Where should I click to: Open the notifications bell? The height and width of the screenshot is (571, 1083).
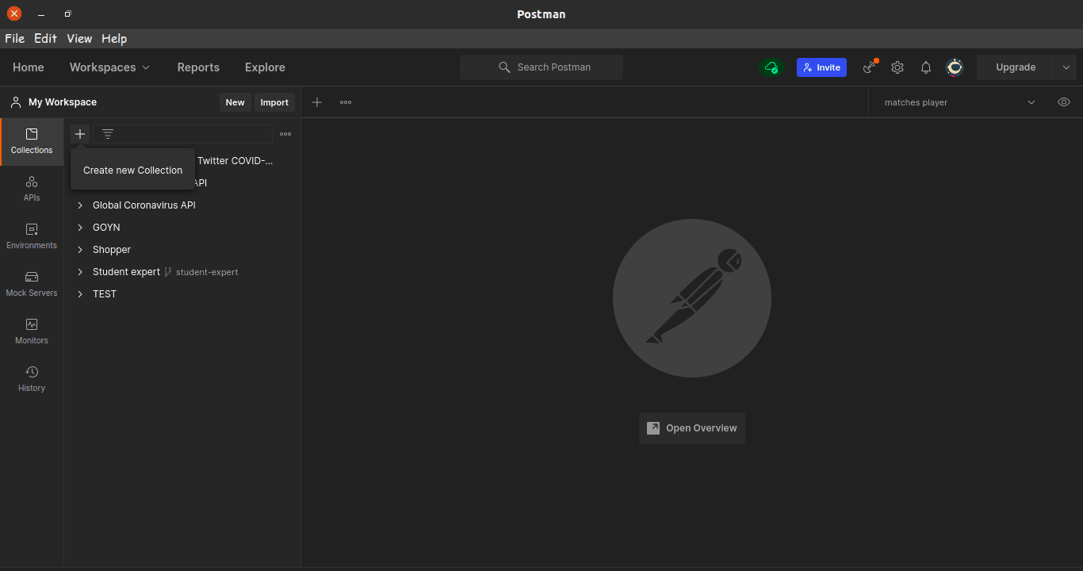[926, 67]
